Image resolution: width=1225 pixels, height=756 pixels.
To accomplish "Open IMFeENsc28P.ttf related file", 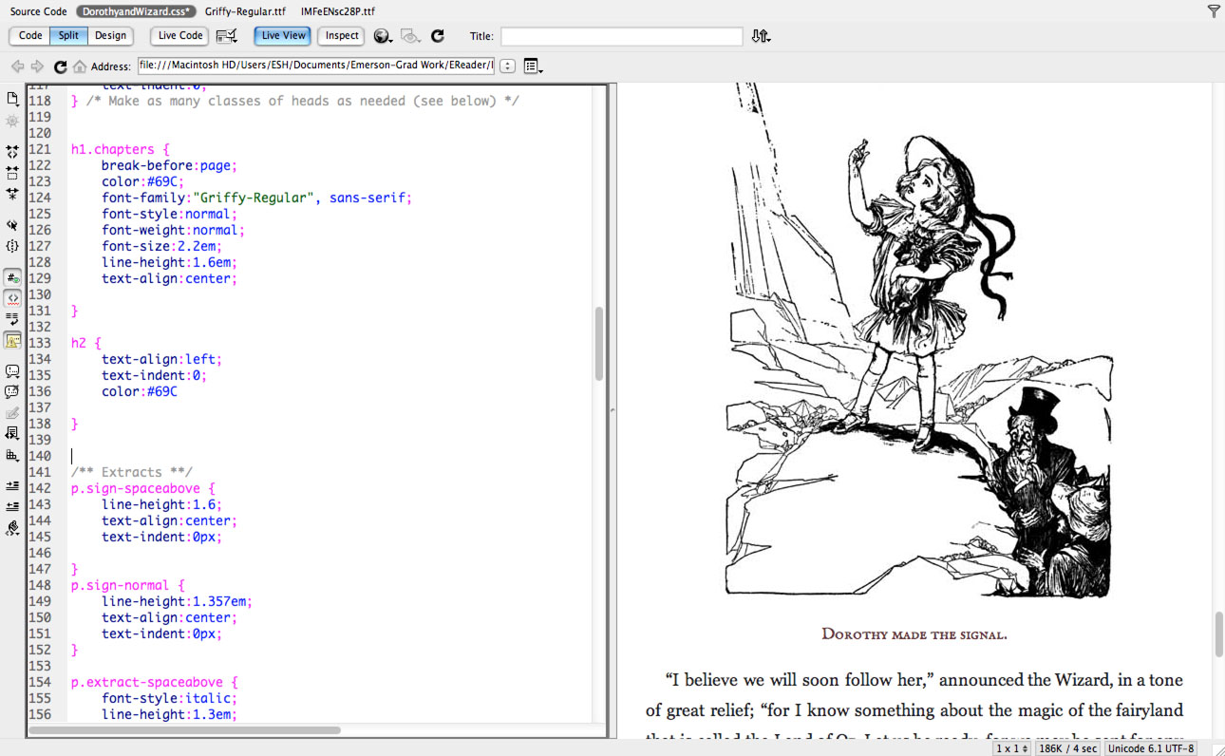I will coord(337,11).
